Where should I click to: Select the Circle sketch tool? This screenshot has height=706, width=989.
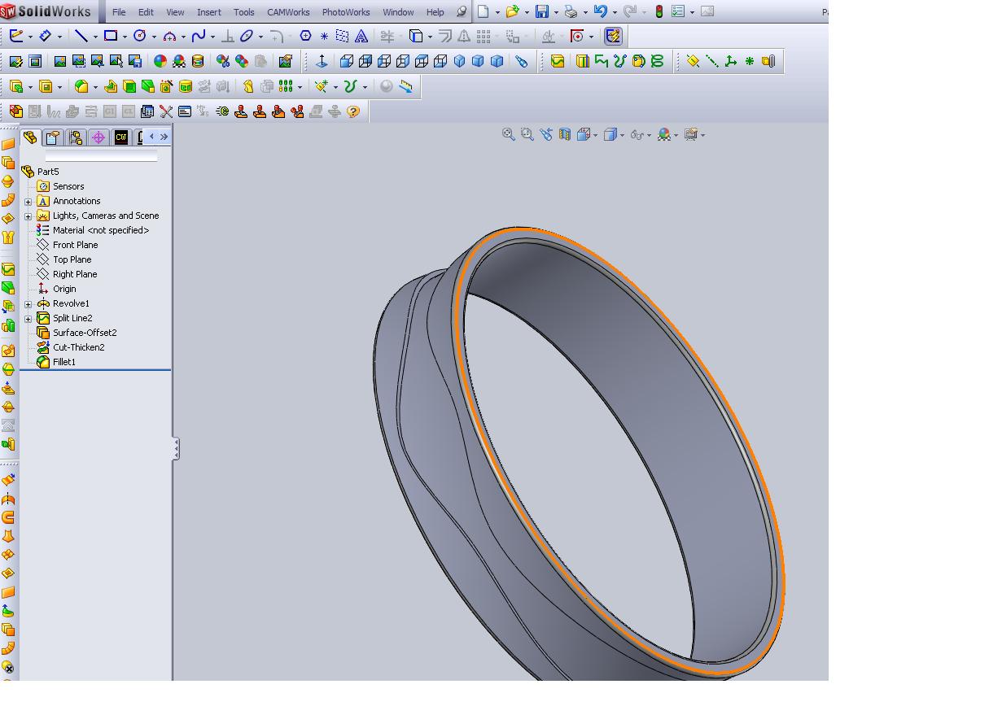[x=139, y=36]
